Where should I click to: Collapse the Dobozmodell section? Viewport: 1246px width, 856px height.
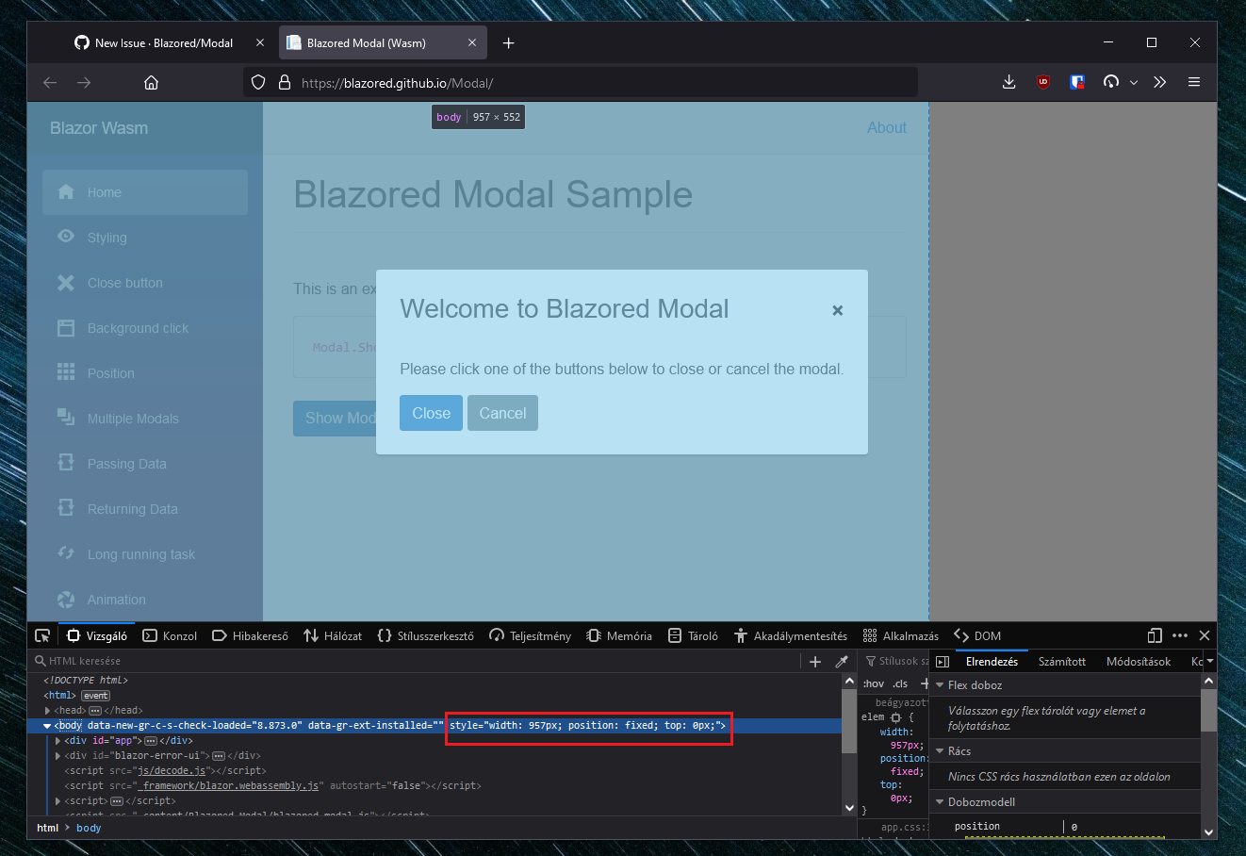tap(940, 802)
